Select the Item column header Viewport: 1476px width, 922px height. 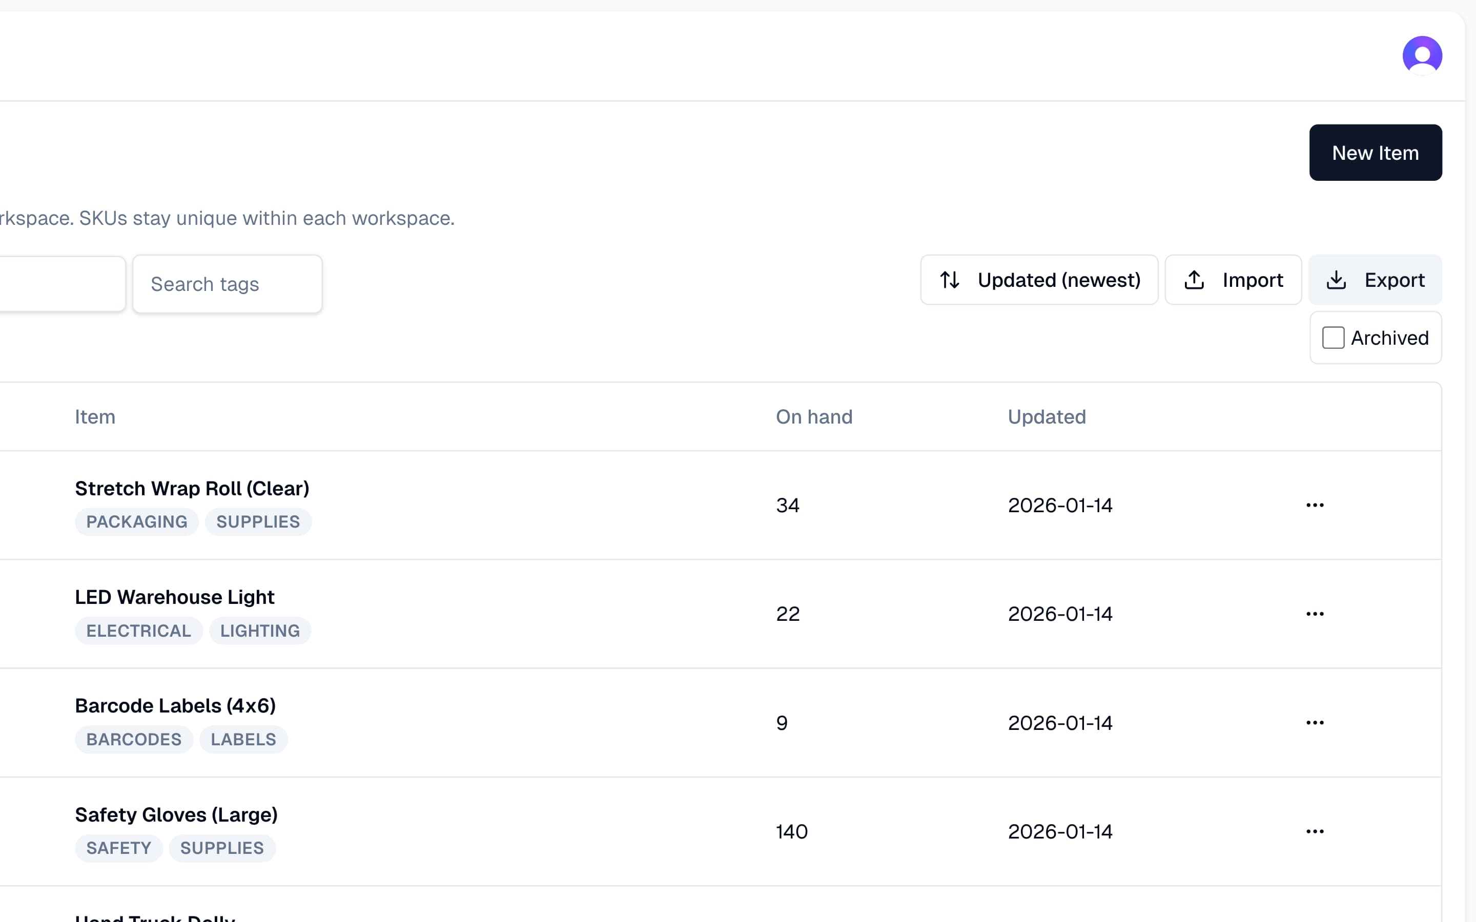click(x=95, y=416)
